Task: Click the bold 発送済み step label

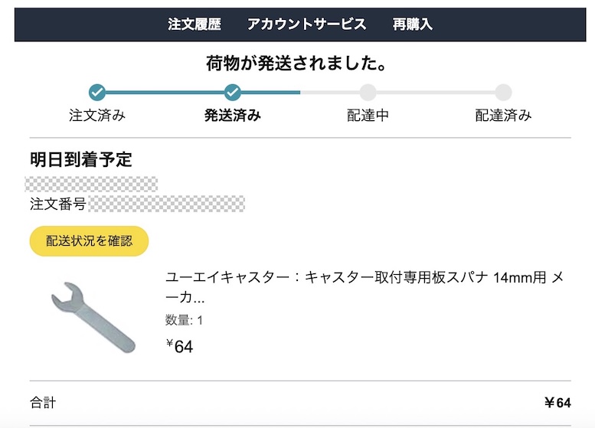Action: (x=233, y=116)
